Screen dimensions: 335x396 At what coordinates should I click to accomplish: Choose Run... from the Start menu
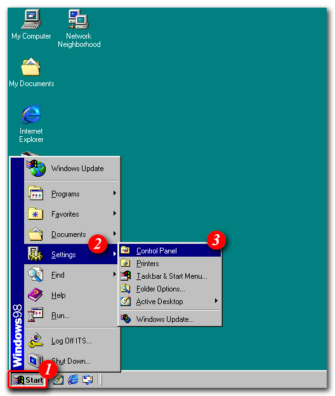[72, 315]
